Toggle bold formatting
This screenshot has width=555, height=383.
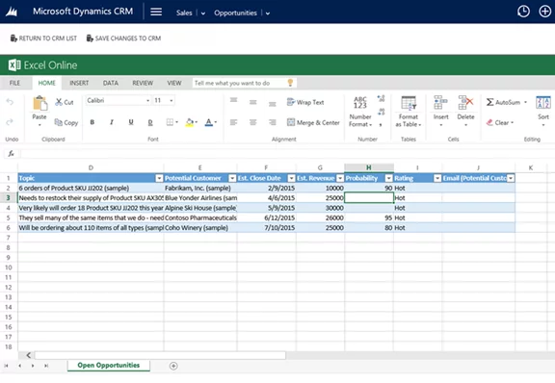[x=92, y=122]
